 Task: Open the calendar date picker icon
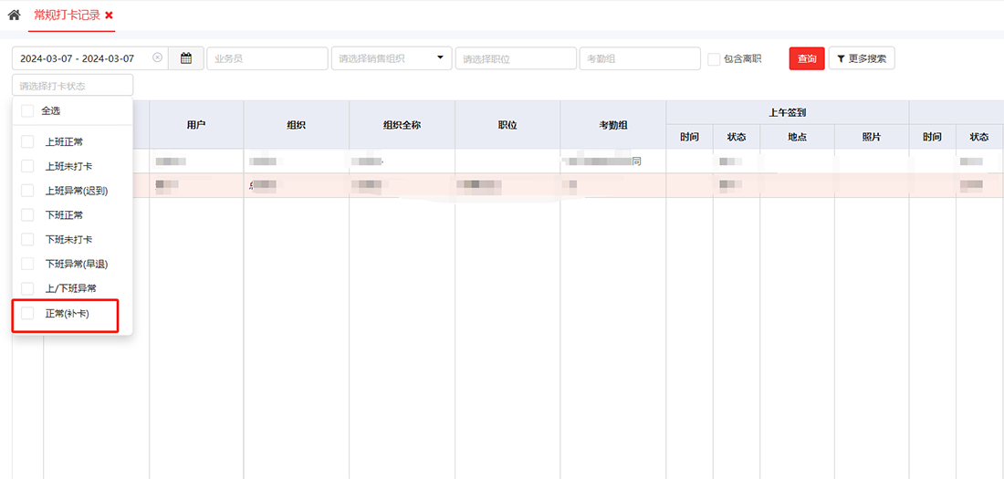186,58
